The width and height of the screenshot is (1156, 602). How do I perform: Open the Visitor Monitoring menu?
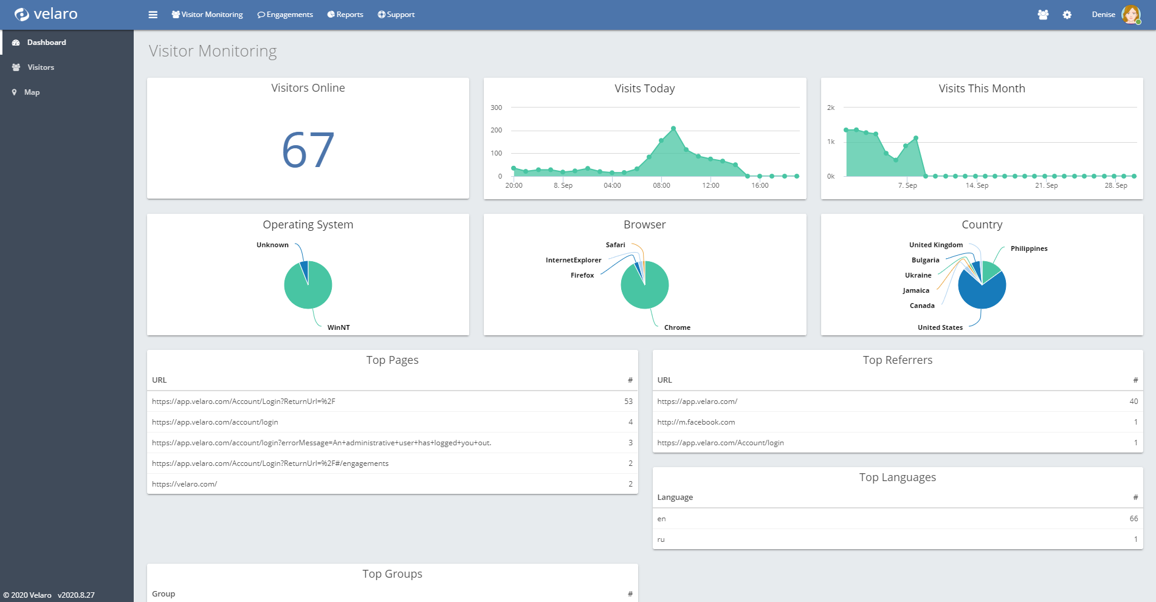[207, 15]
